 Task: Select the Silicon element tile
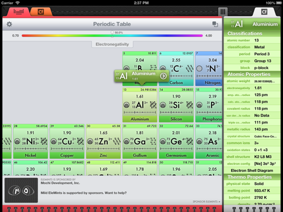pyautogui.click(x=176, y=105)
